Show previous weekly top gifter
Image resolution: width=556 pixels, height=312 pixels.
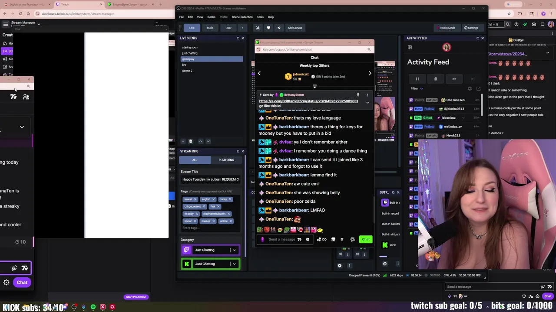coord(259,73)
